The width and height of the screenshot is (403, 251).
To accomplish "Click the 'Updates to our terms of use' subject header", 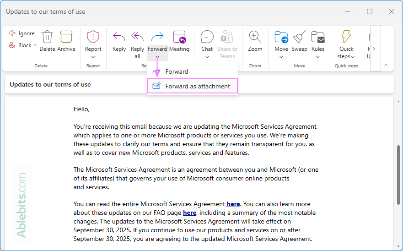I will coord(50,85).
